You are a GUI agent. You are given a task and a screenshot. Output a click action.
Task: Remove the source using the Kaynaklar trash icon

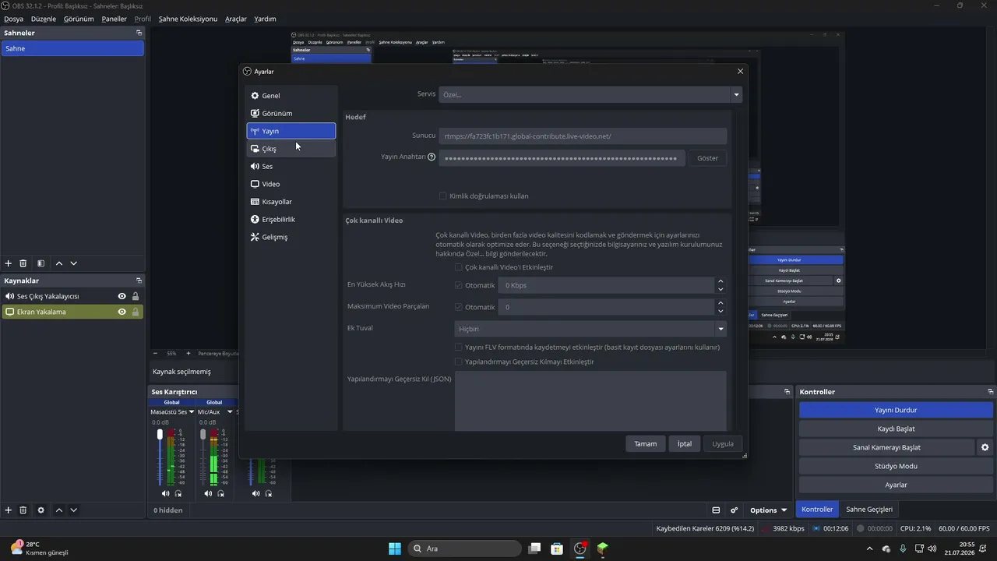tap(23, 510)
